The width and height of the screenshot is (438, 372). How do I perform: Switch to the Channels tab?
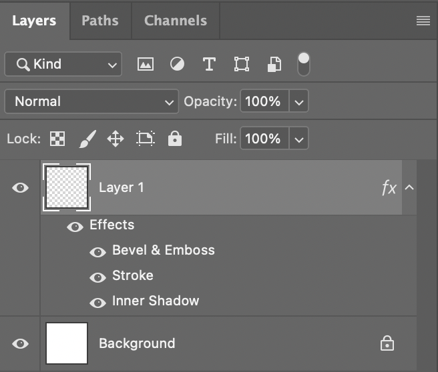176,21
